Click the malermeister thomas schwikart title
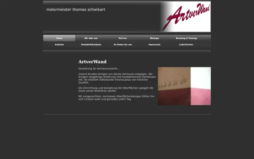254x159 pixels. [x=76, y=10]
